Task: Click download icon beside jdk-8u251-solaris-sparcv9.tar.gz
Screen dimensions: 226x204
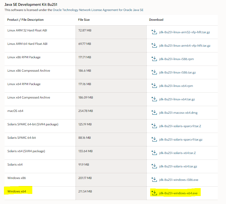Action: [x=154, y=139]
